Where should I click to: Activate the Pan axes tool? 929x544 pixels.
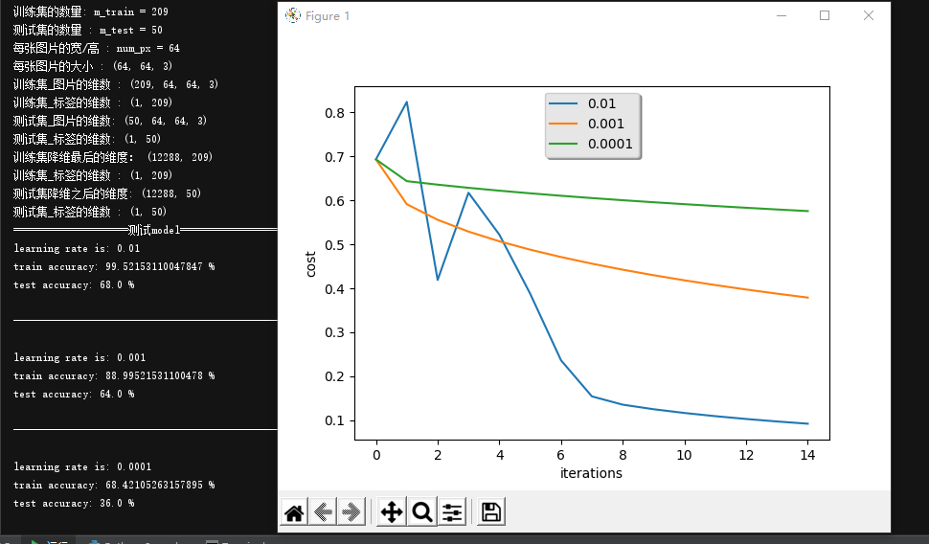tap(392, 512)
